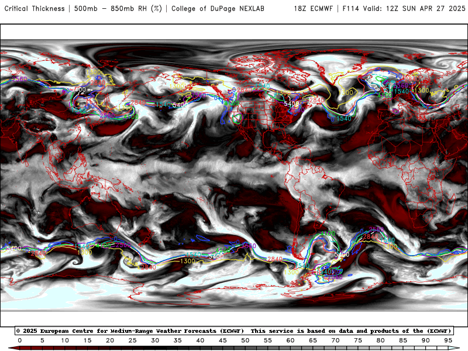Pick the 90 label on the color scale
Image resolution: width=468 pixels, height=351 pixels.
(426, 340)
